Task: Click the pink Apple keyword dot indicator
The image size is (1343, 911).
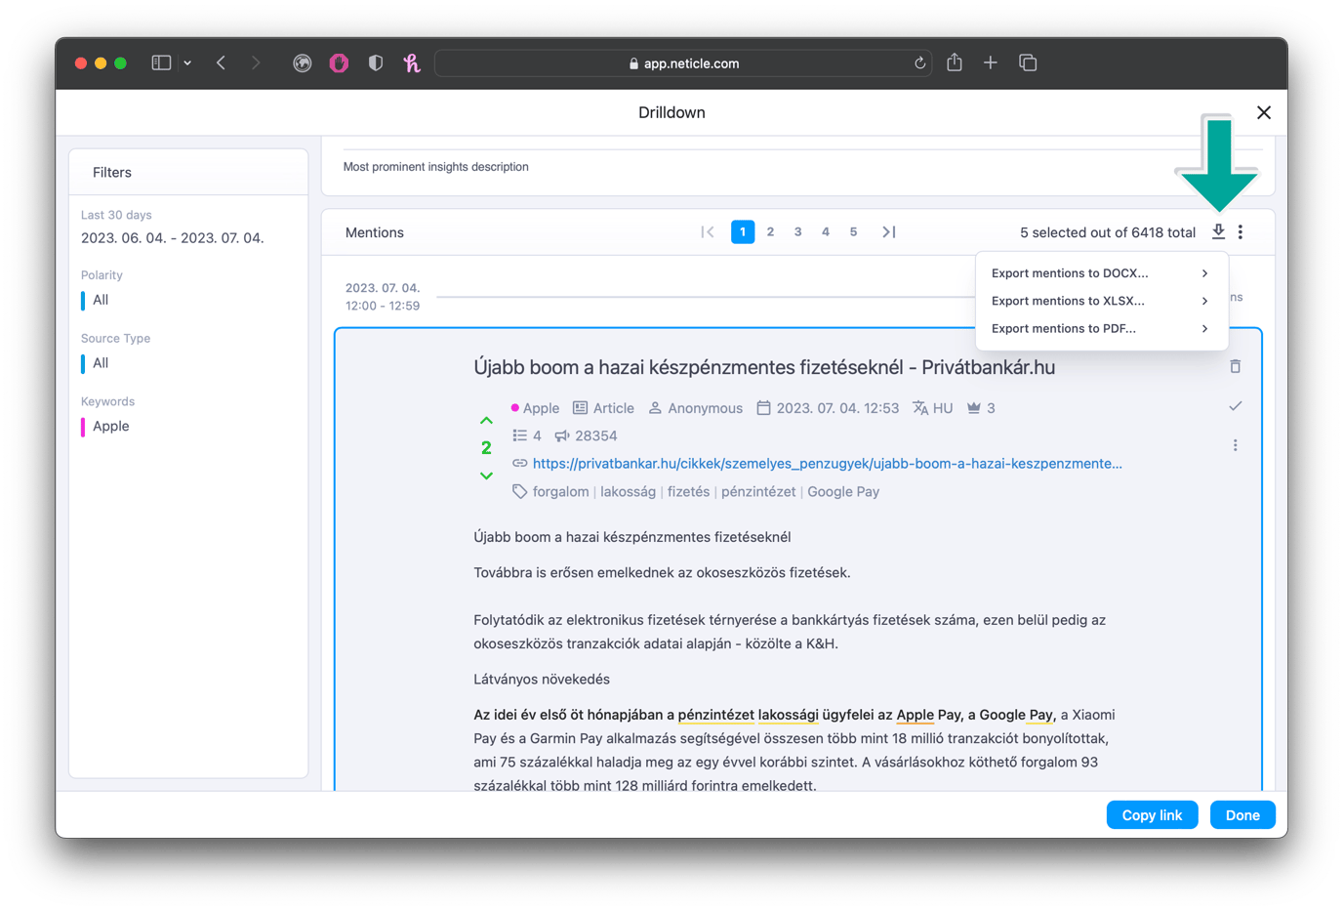Action: click(x=515, y=407)
